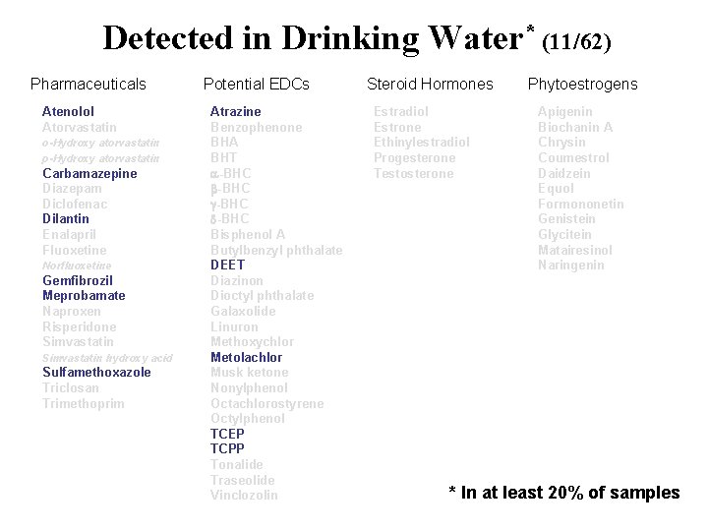Click the Steroid Hormones heading
Screen dimensions: 708x531
[x=430, y=84]
